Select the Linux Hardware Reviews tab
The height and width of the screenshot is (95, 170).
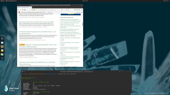click(24, 7)
